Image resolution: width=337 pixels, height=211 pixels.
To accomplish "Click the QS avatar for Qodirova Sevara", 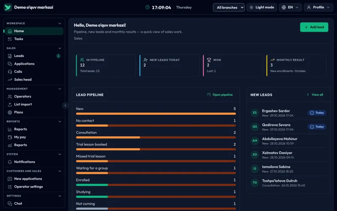I will pyautogui.click(x=255, y=127).
